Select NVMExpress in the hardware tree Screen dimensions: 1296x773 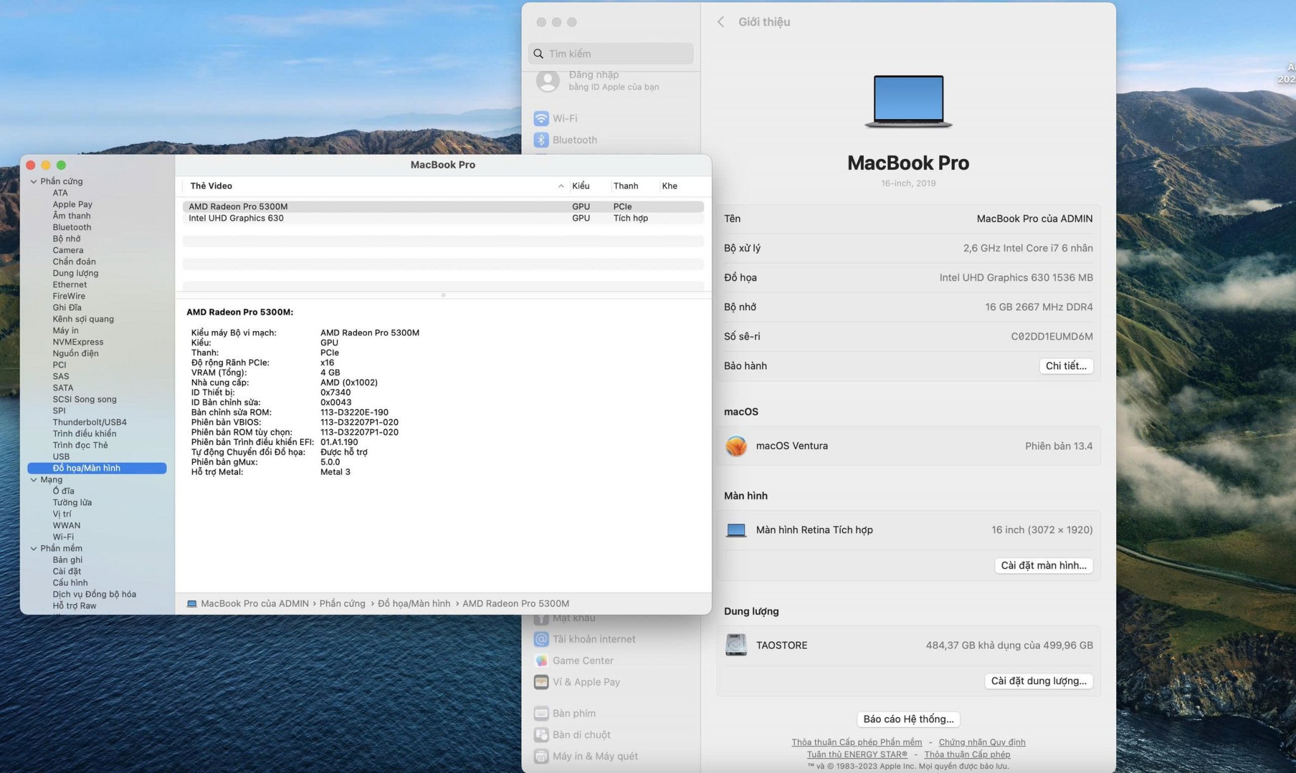[x=78, y=342]
